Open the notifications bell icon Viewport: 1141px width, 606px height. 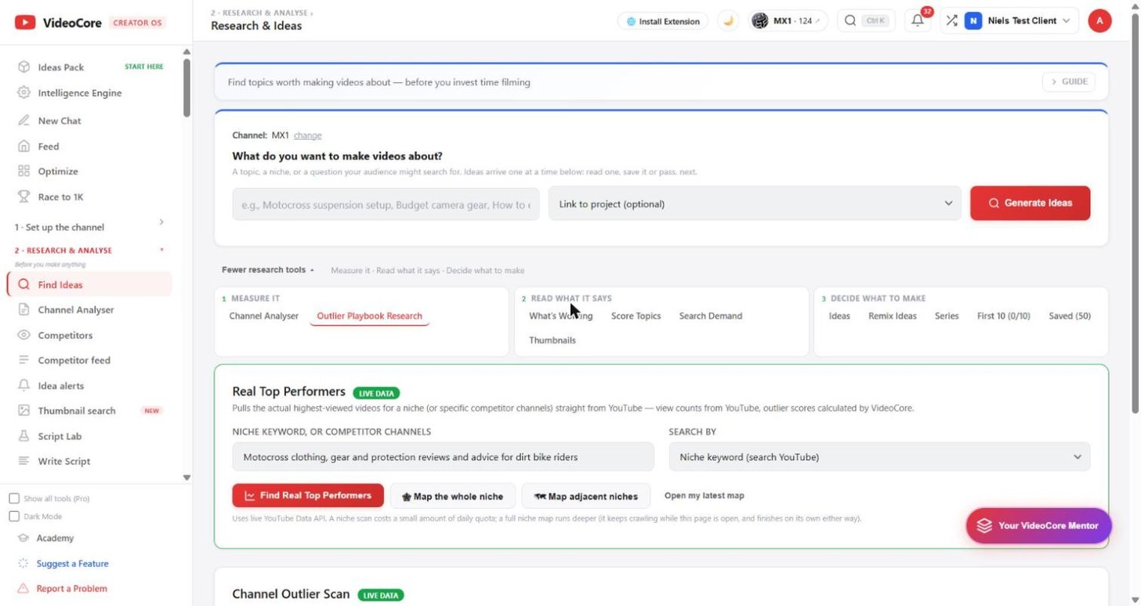point(917,21)
